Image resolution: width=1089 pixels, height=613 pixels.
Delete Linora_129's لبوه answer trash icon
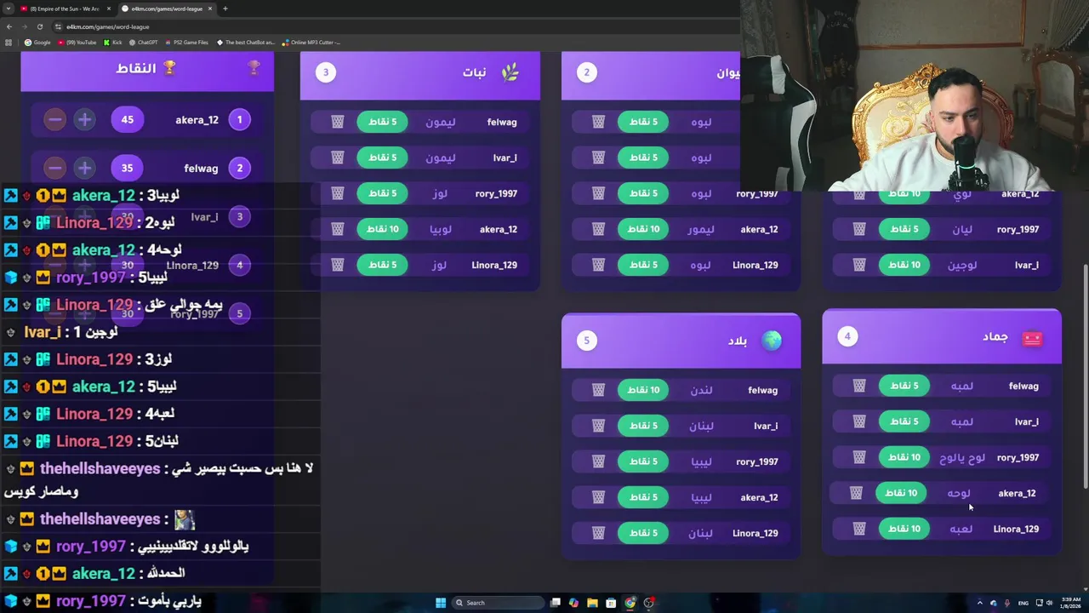(599, 265)
